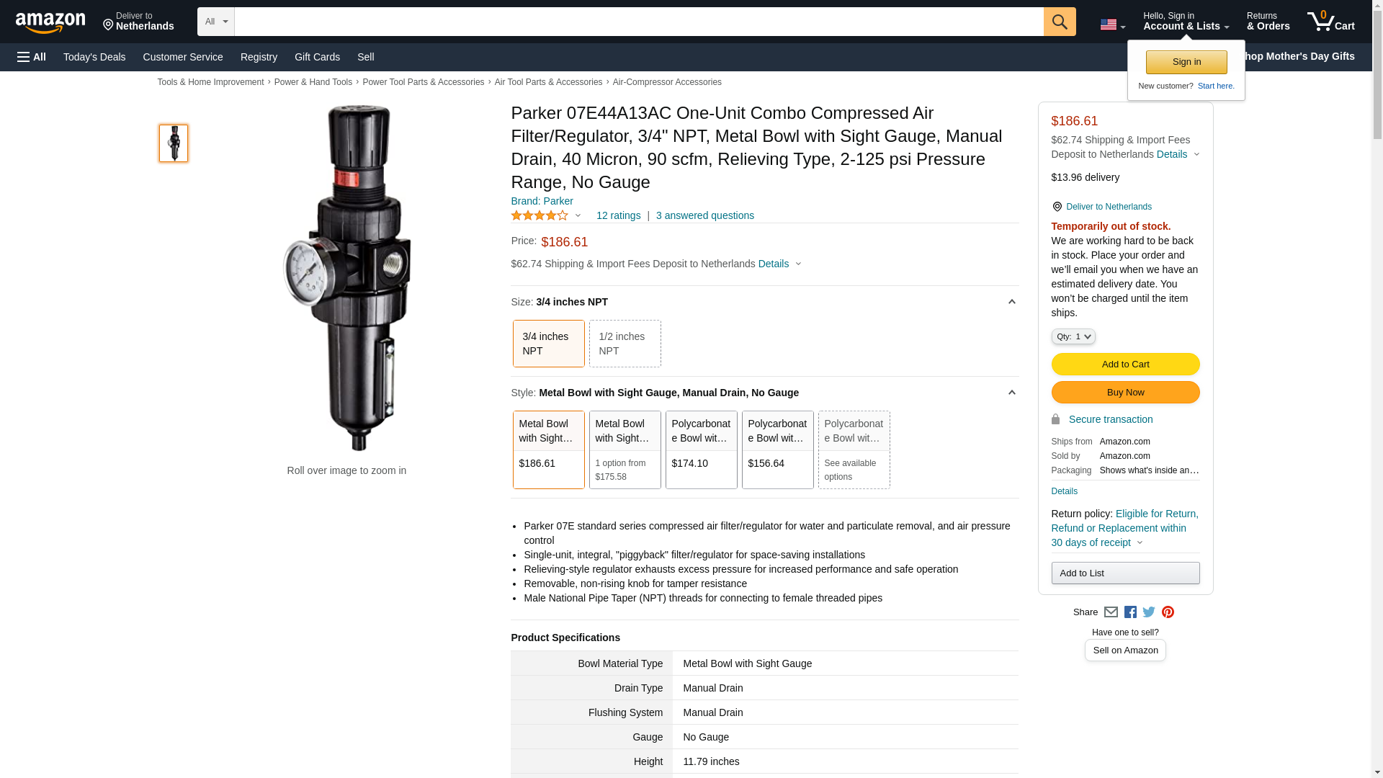
Task: Click the search magnifying glass button
Action: point(1059,22)
